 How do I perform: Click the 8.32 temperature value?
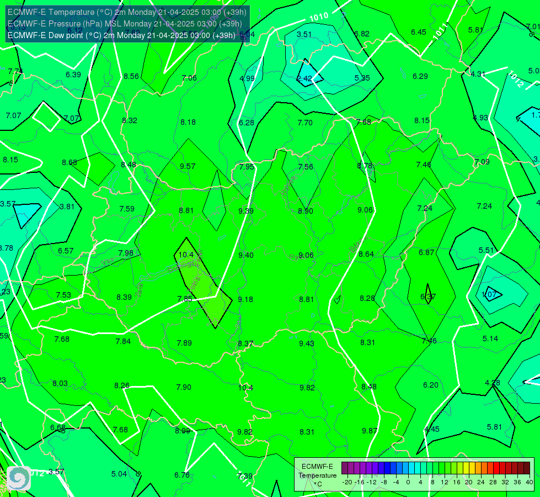point(130,120)
